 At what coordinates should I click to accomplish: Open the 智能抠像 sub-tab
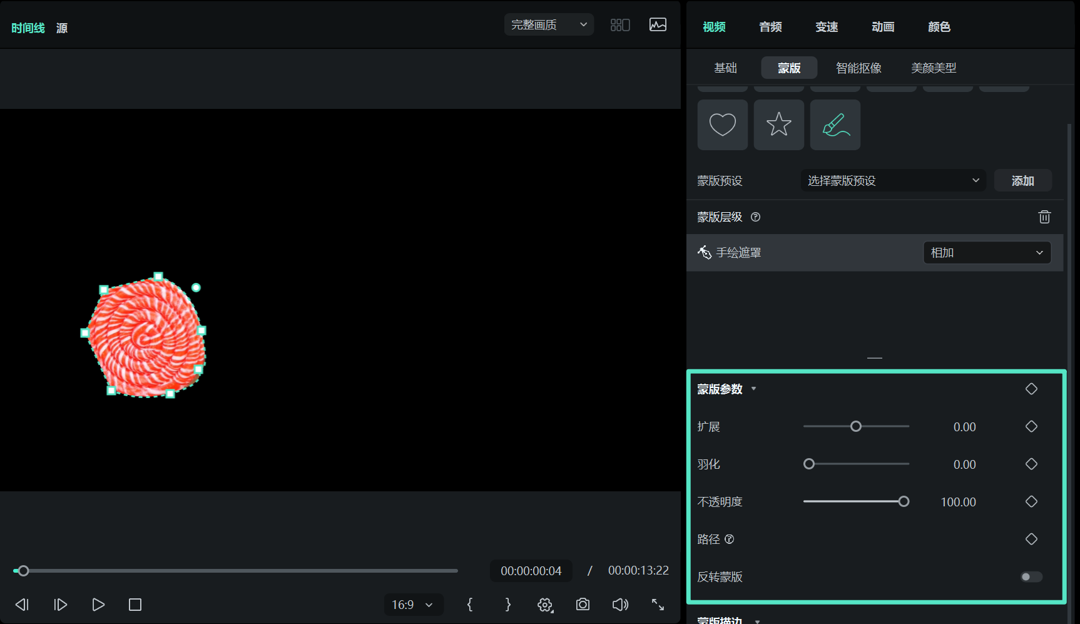point(858,68)
